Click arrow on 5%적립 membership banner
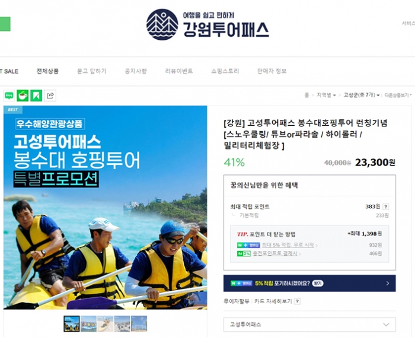This screenshot has width=415, height=337. [x=388, y=283]
